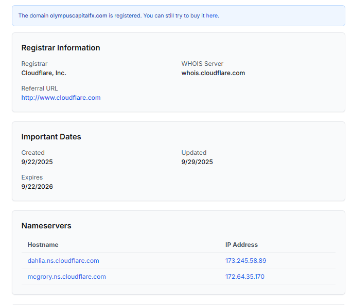Viewport: 352px width, 305px height.
Task: Select the Nameservers heading
Action: 46,226
